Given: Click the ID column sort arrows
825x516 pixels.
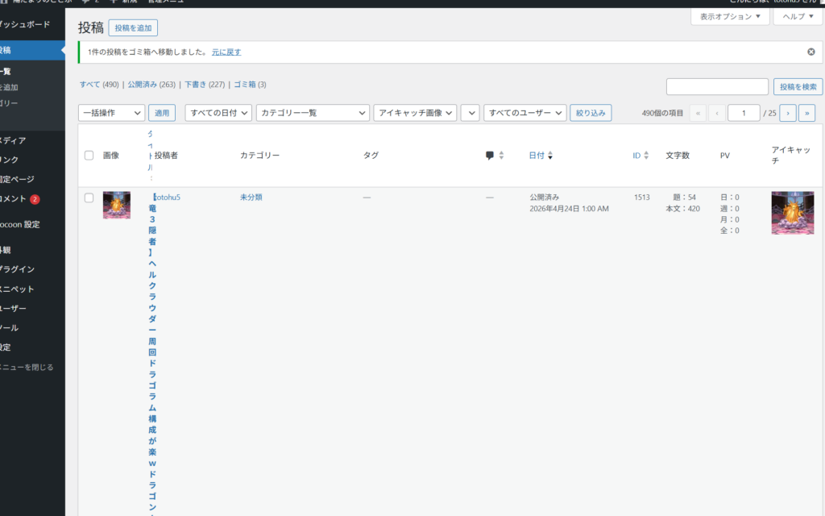Looking at the screenshot, I should (646, 156).
